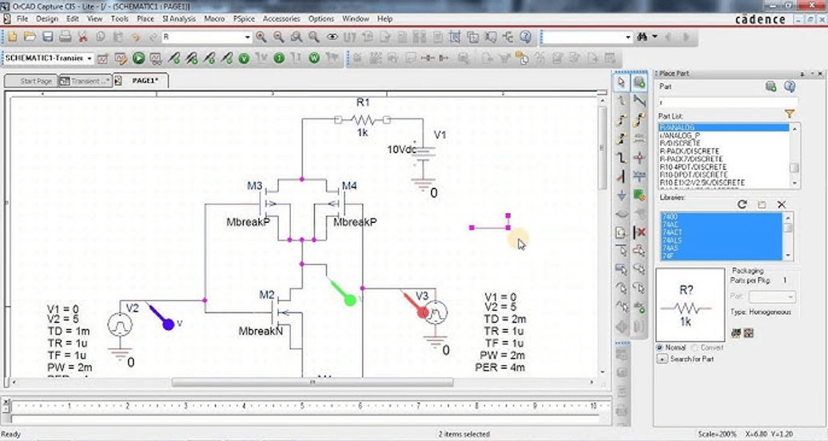Open the Place Part panel options arrow
Viewport: 828px width, 441px height.
[811, 73]
